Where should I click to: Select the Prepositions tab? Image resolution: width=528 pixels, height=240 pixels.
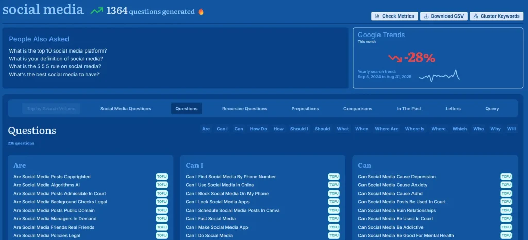(x=305, y=109)
